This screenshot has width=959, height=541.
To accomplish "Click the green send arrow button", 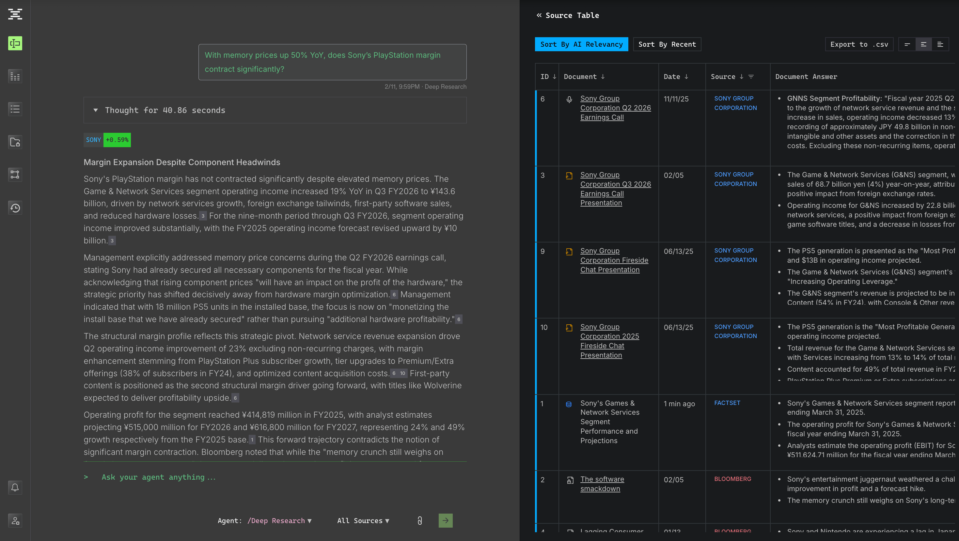I will pos(445,520).
